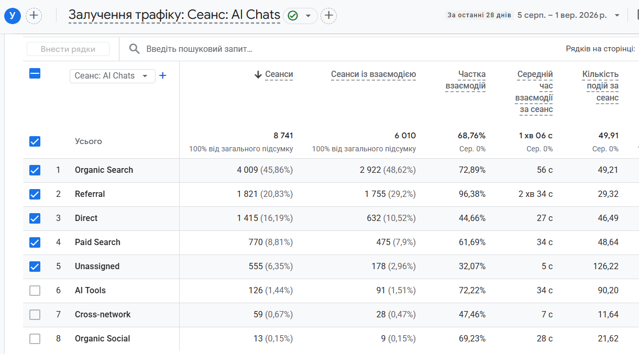This screenshot has width=639, height=354.
Task: Click the "Внести рядки" button
Action: point(68,49)
